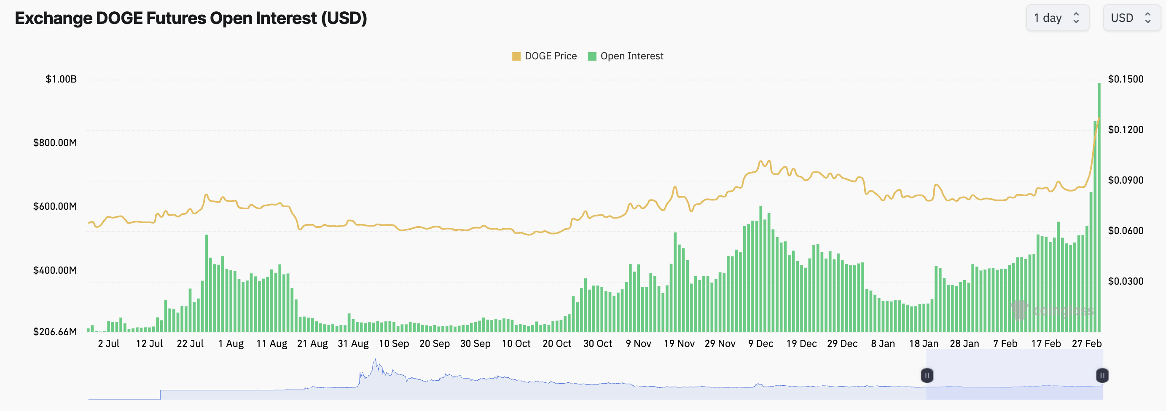This screenshot has width=1166, height=411.
Task: Click the $0.0300 right axis label
Action: coord(1126,281)
